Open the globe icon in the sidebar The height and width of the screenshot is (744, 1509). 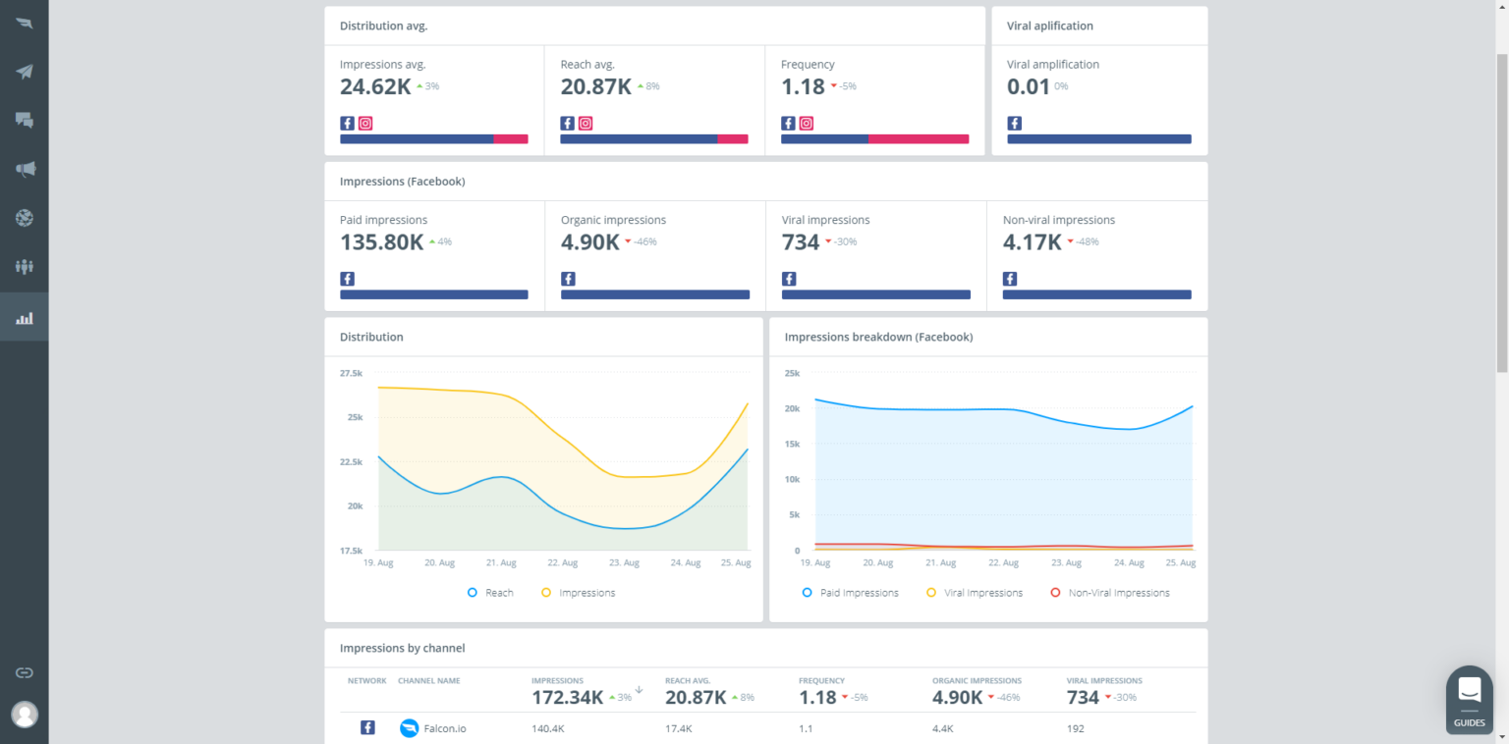[x=24, y=218]
